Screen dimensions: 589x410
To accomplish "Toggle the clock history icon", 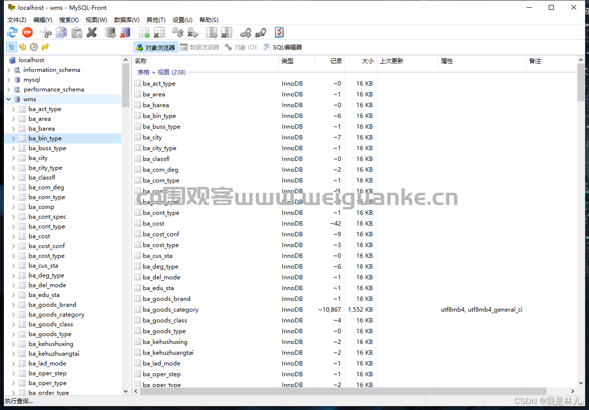I will pos(34,47).
